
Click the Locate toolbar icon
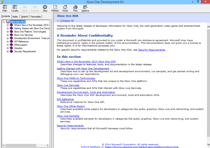pyautogui.click(x=15, y=7)
